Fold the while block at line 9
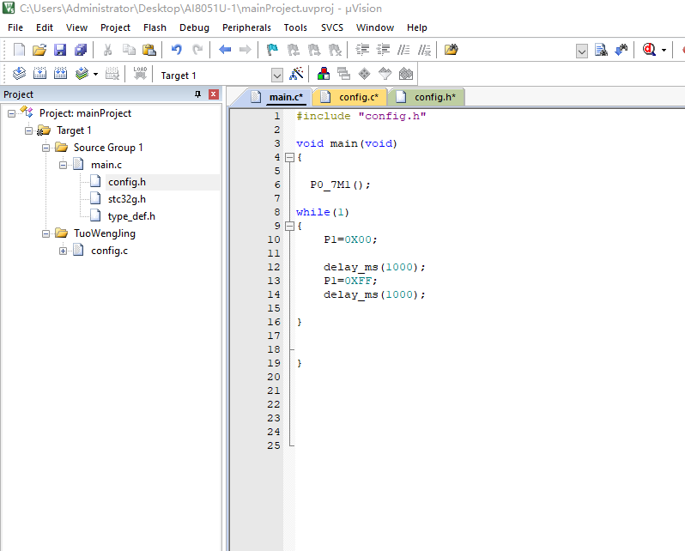 (289, 226)
